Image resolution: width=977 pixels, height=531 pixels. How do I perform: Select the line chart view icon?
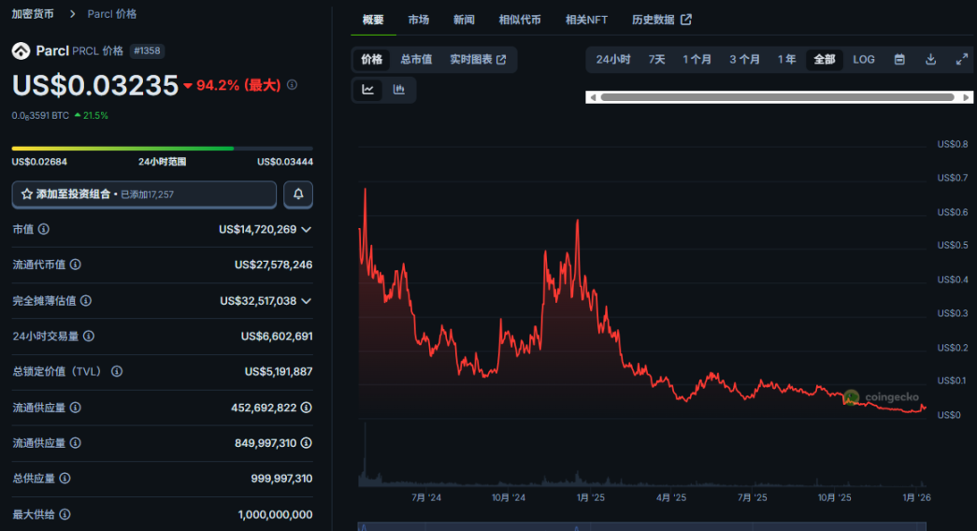pos(368,90)
